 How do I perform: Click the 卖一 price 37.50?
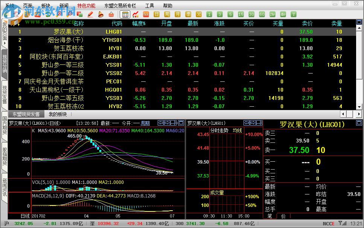click(x=299, y=150)
